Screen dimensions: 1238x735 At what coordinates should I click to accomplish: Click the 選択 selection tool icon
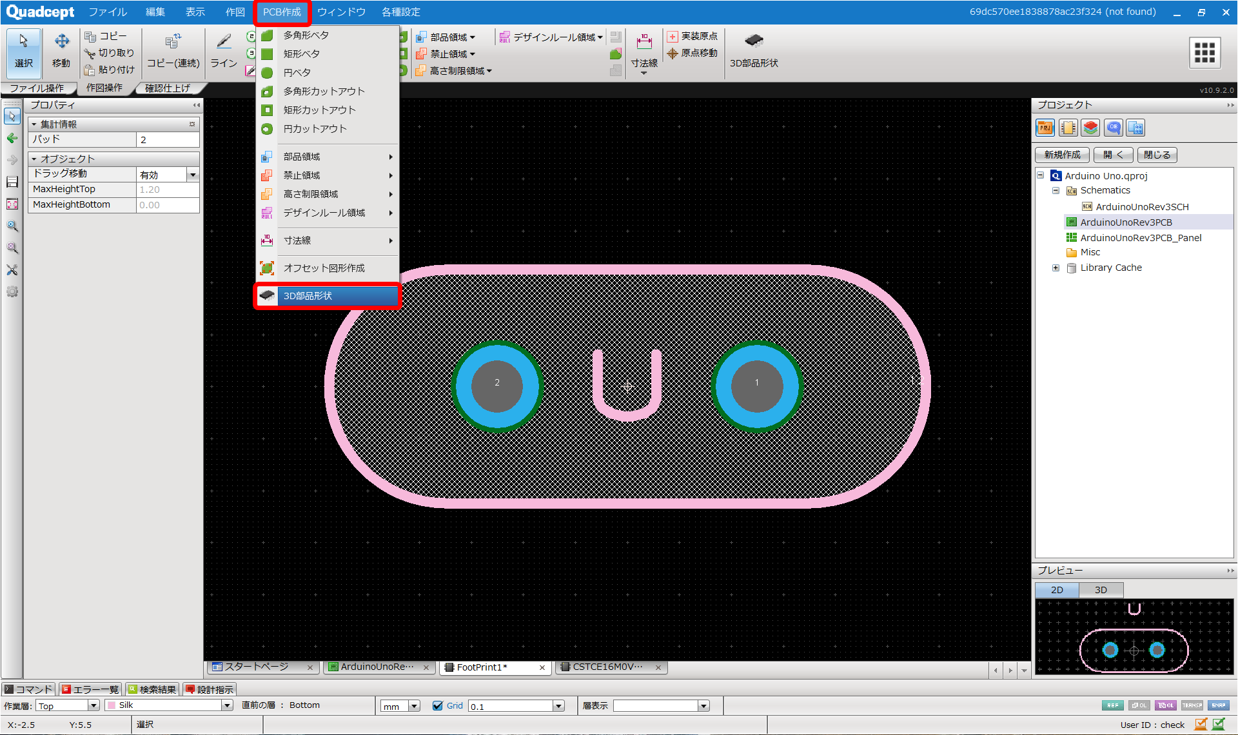(24, 42)
